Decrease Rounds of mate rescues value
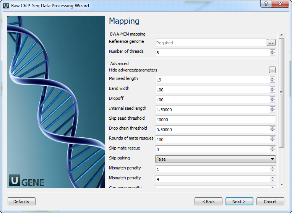Image resolution: width=292 pixels, height=213 pixels. (272, 141)
